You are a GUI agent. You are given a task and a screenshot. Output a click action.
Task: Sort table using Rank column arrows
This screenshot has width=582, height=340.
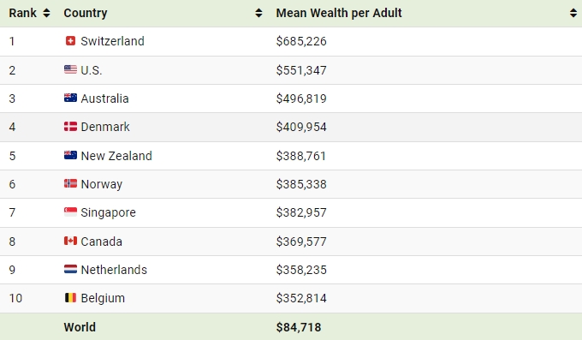pos(46,13)
